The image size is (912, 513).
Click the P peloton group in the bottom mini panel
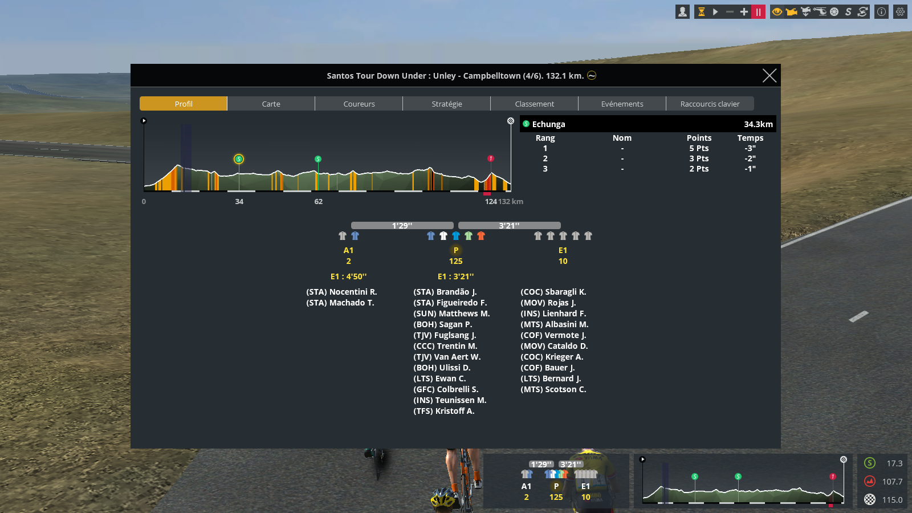point(556,486)
